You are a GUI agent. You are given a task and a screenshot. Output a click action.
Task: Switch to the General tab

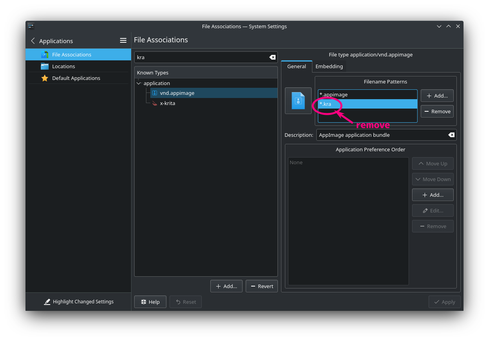tap(296, 66)
